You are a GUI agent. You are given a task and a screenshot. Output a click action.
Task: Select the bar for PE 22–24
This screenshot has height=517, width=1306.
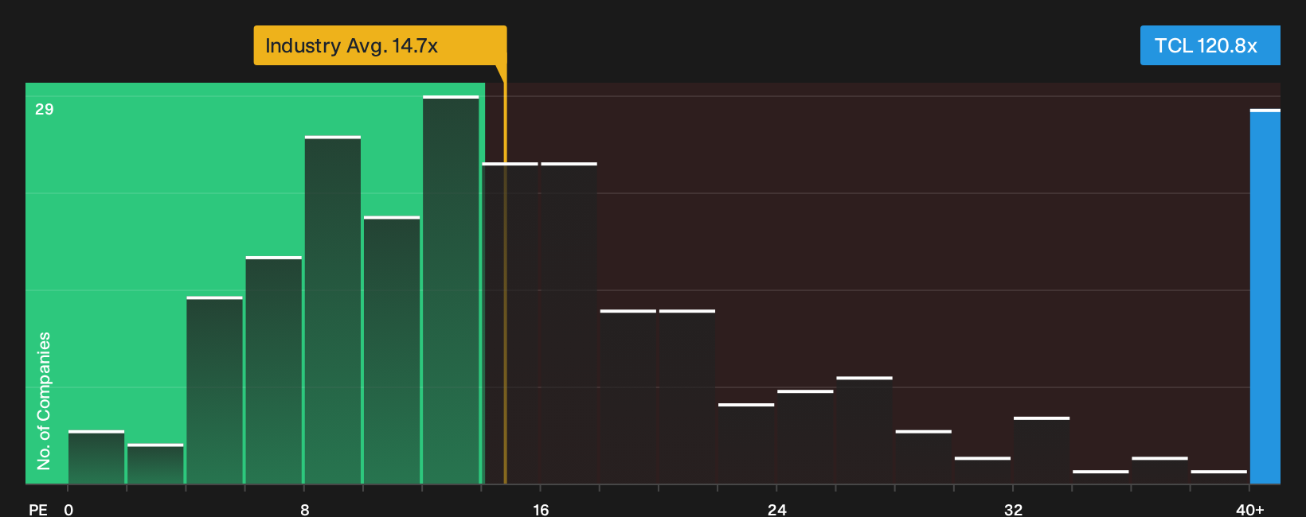(746, 444)
